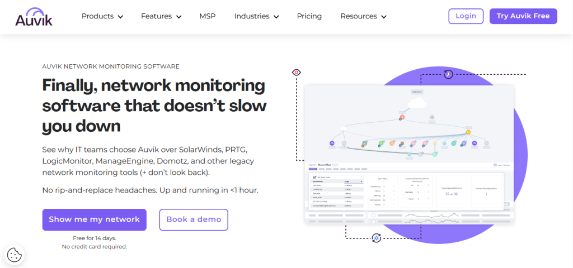Click the '35 of 36' stat in dashboard

point(452,194)
